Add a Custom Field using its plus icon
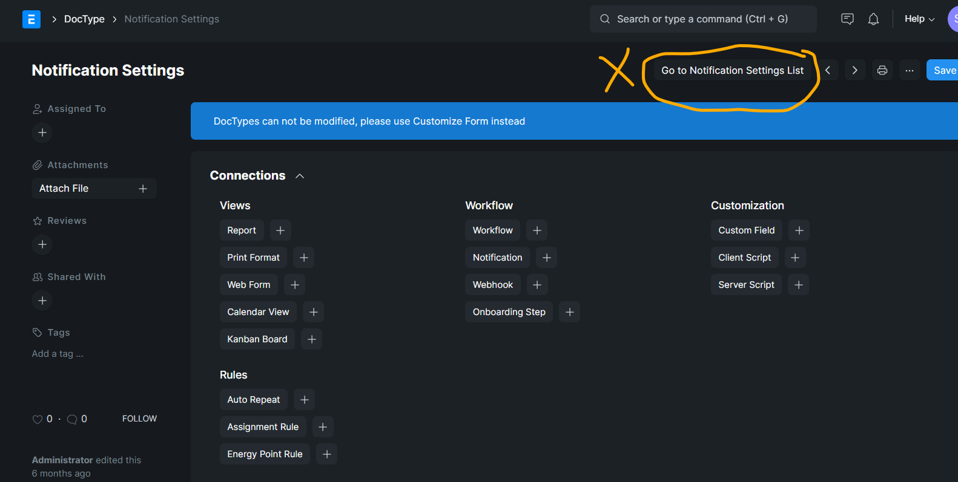The width and height of the screenshot is (958, 482). (x=798, y=230)
